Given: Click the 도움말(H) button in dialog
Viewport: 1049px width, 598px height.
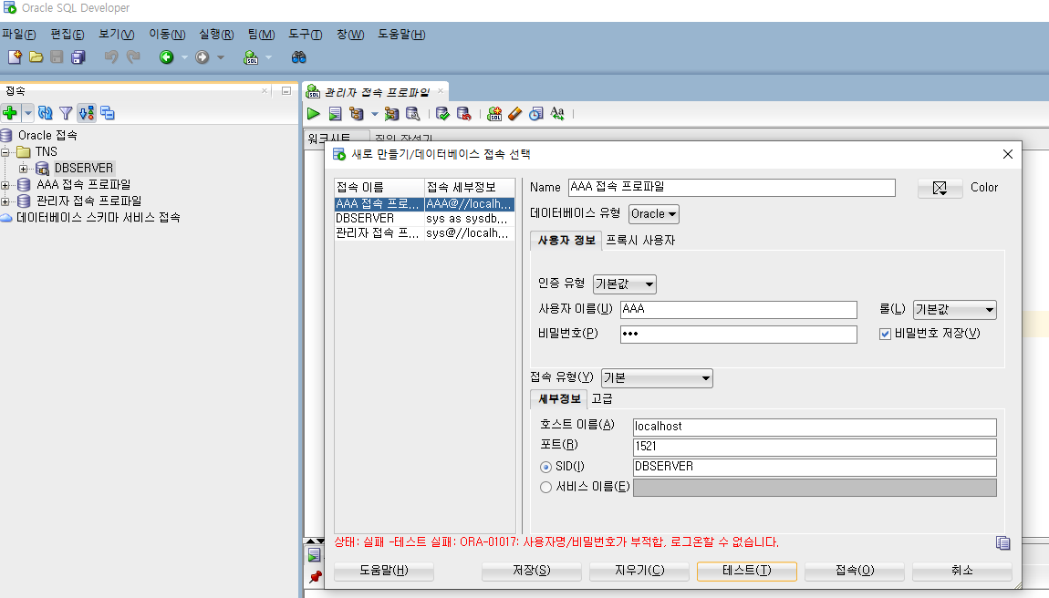Looking at the screenshot, I should [384, 571].
